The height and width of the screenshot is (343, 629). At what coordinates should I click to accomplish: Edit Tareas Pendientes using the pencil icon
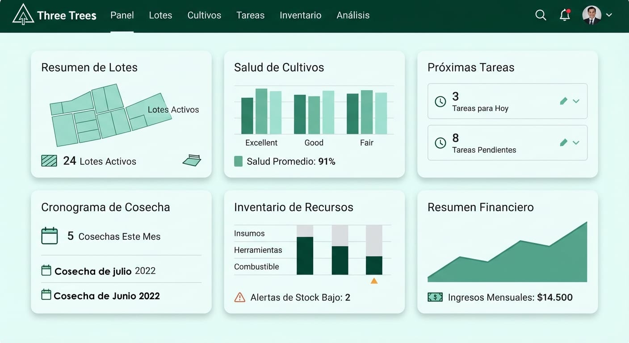pos(563,142)
